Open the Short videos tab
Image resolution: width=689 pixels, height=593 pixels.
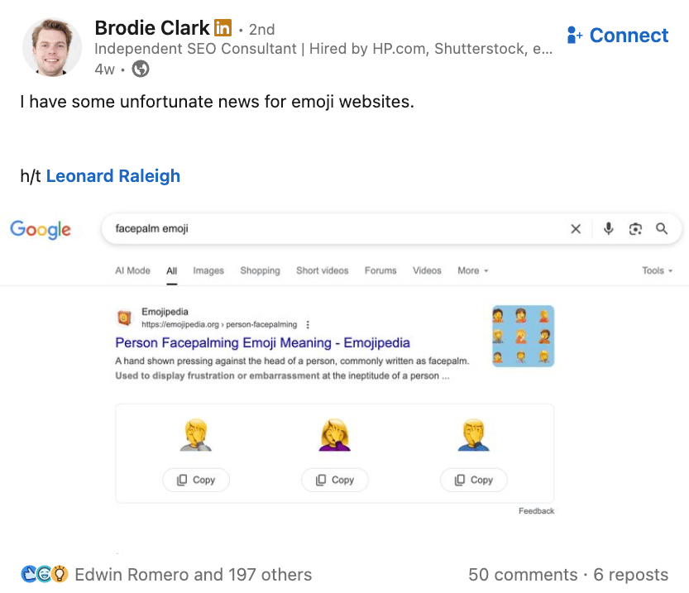[x=322, y=270]
